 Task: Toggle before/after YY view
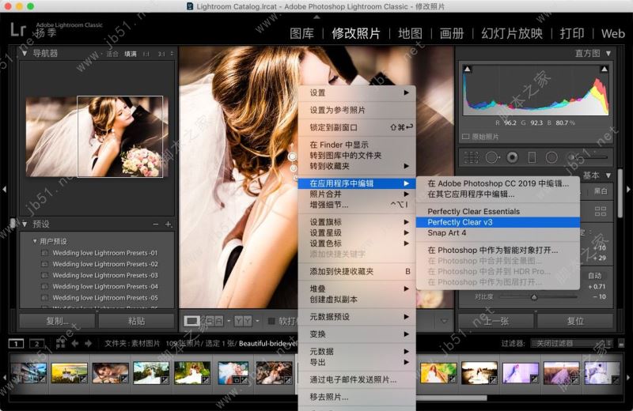[x=243, y=321]
